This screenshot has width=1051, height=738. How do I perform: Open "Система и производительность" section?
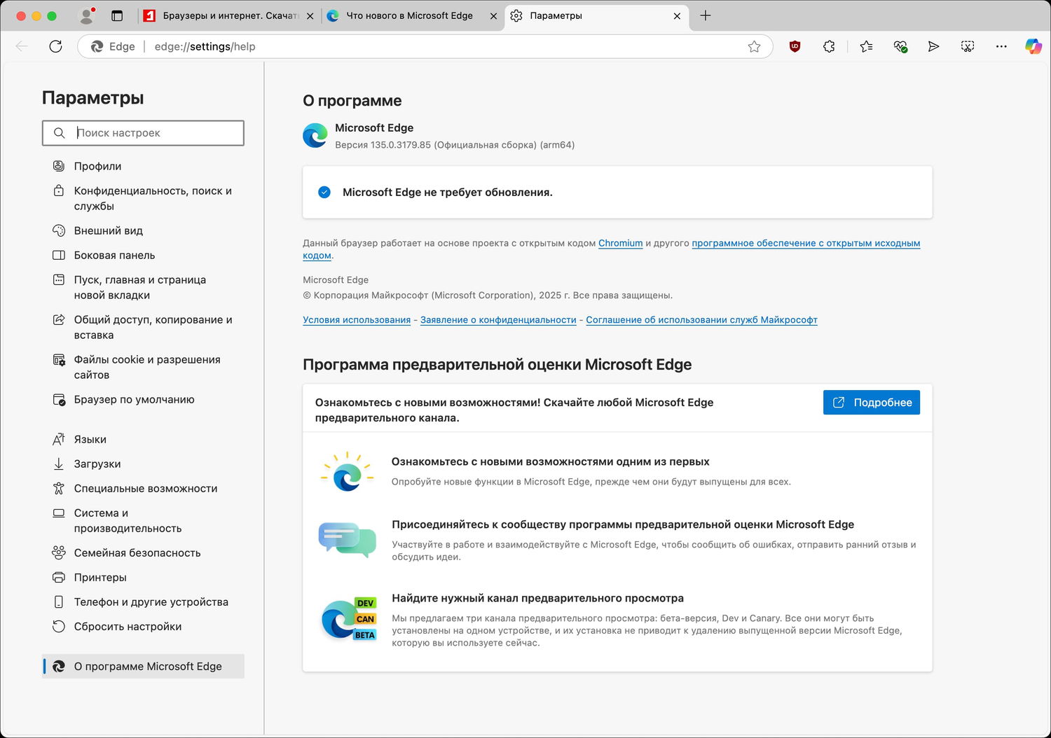143,521
